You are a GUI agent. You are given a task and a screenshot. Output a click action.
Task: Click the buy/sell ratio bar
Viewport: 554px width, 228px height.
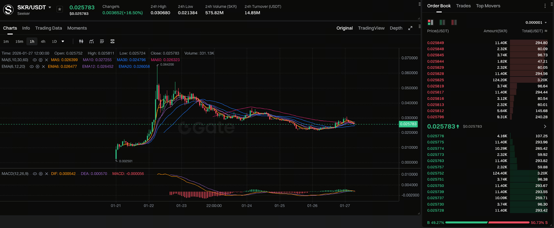coord(488,222)
